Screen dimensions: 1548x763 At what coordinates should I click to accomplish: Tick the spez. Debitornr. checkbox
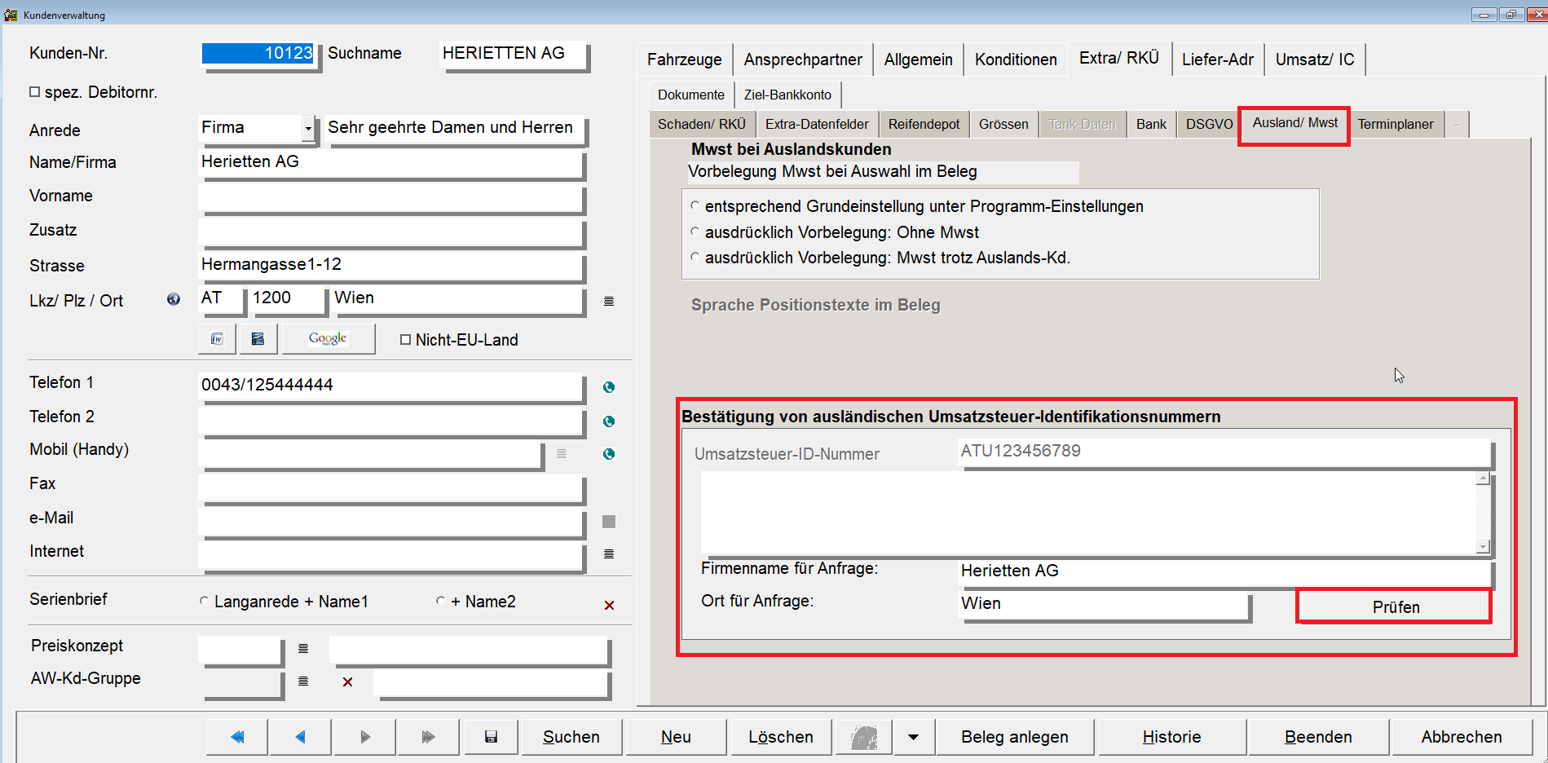coord(35,92)
